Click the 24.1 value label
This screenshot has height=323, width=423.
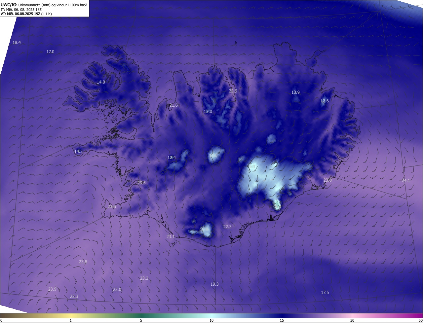pyautogui.click(x=406, y=181)
